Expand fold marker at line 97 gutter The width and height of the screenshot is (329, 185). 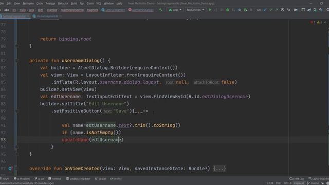point(16,169)
